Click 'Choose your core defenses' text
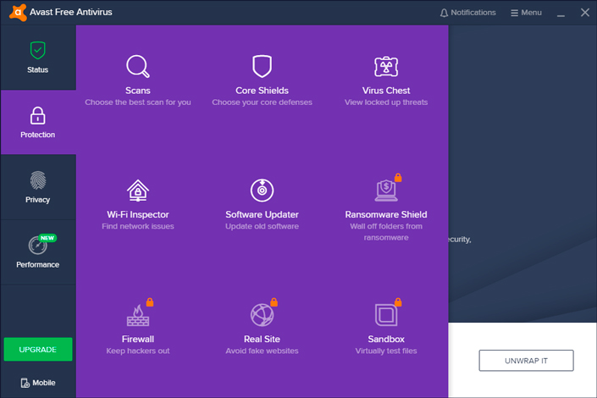 pos(262,102)
